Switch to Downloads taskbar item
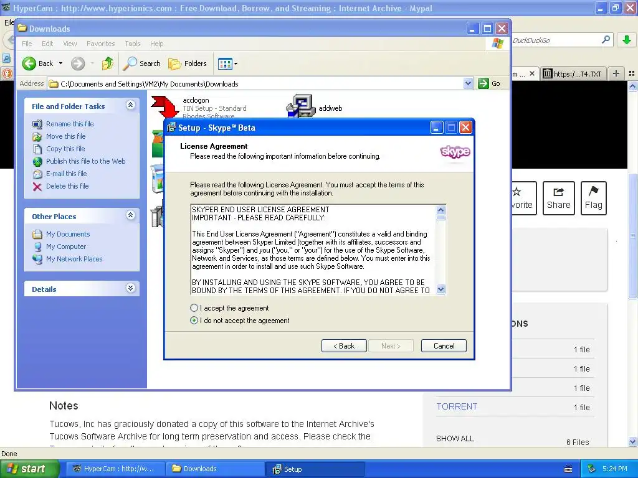Image resolution: width=638 pixels, height=478 pixels. click(x=214, y=469)
